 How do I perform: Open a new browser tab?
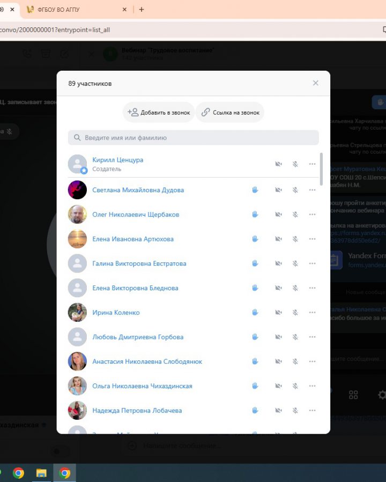click(142, 10)
